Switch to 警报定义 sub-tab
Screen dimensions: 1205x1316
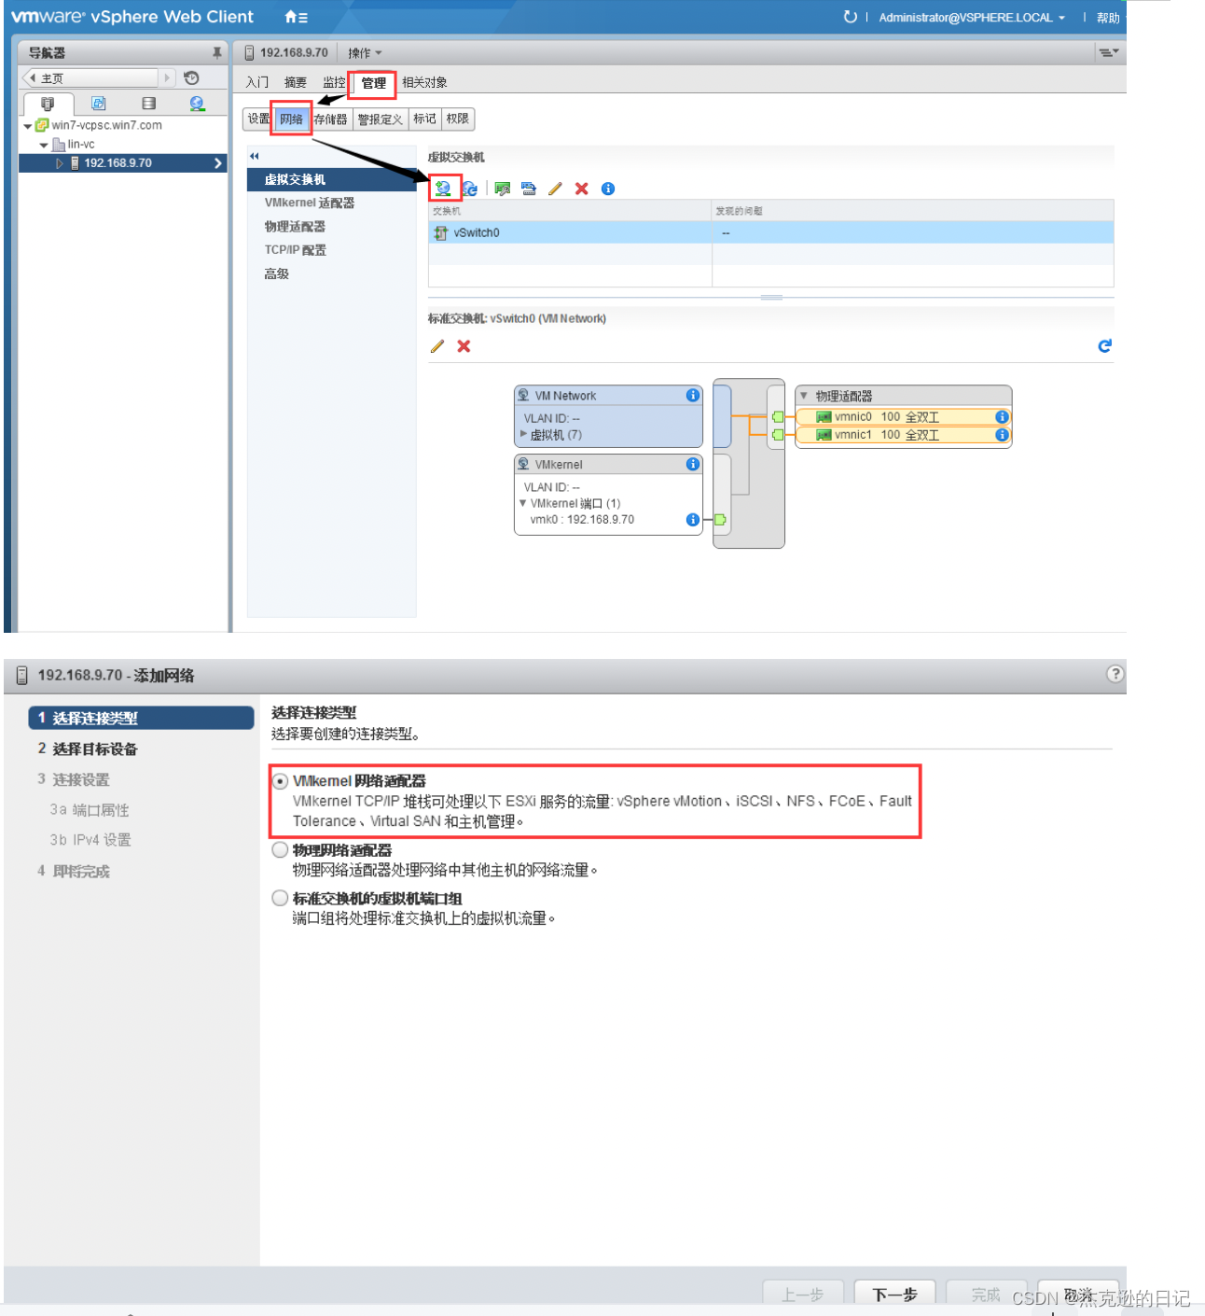coord(380,119)
